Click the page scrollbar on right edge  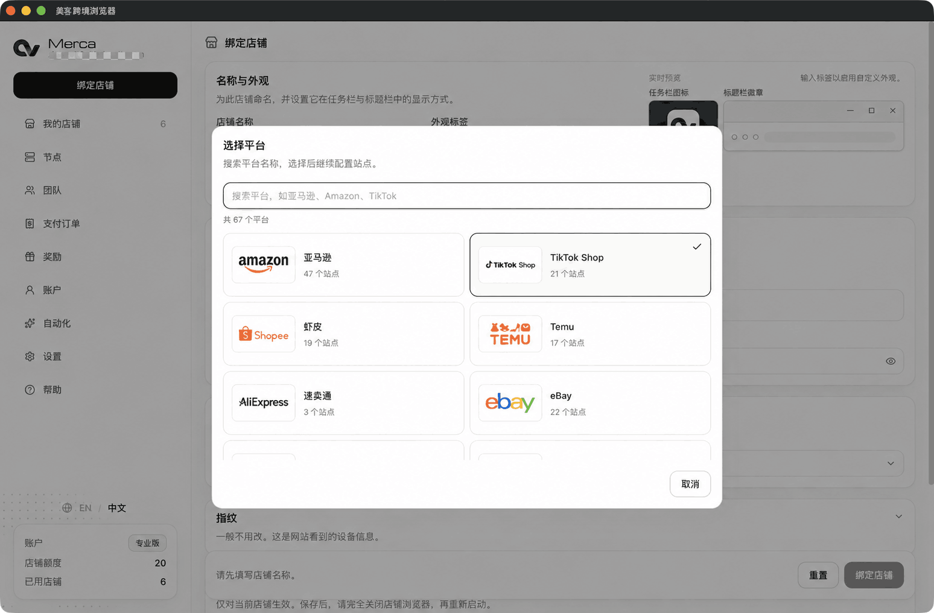930,253
